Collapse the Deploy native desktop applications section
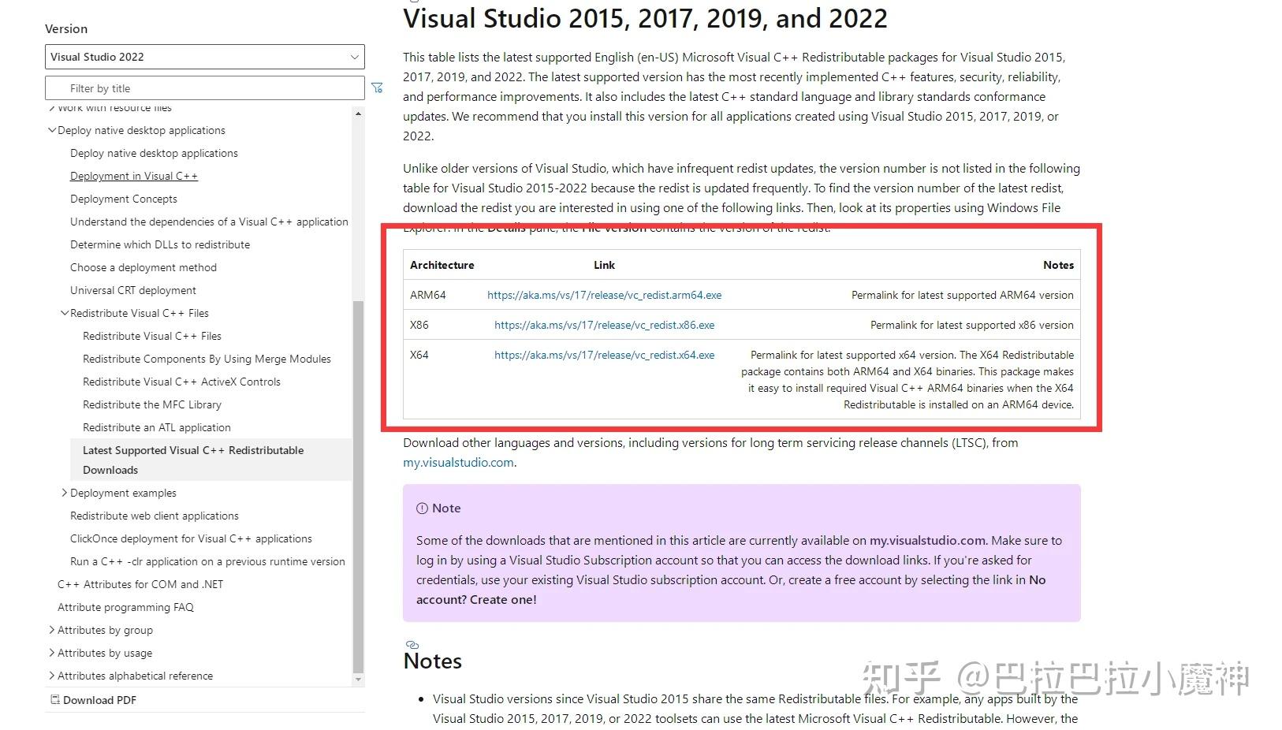Image resolution: width=1282 pixels, height=730 pixels. click(52, 130)
